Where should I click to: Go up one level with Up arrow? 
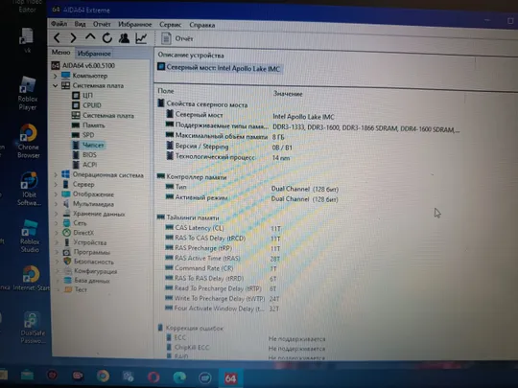90,37
